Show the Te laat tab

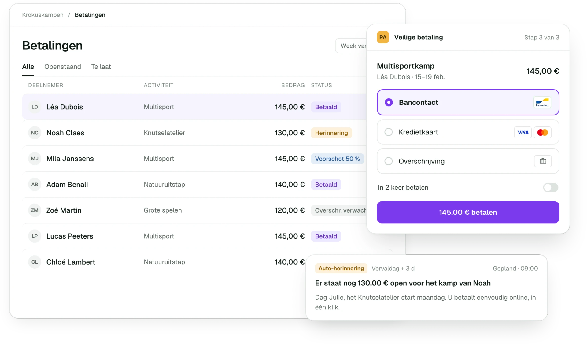click(101, 67)
